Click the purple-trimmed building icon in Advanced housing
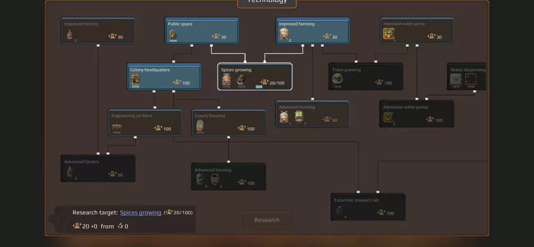Screen dimensions: 534x247 point(215,179)
